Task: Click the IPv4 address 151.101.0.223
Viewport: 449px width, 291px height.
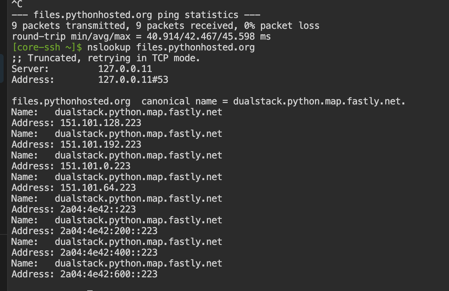Action: (95, 166)
